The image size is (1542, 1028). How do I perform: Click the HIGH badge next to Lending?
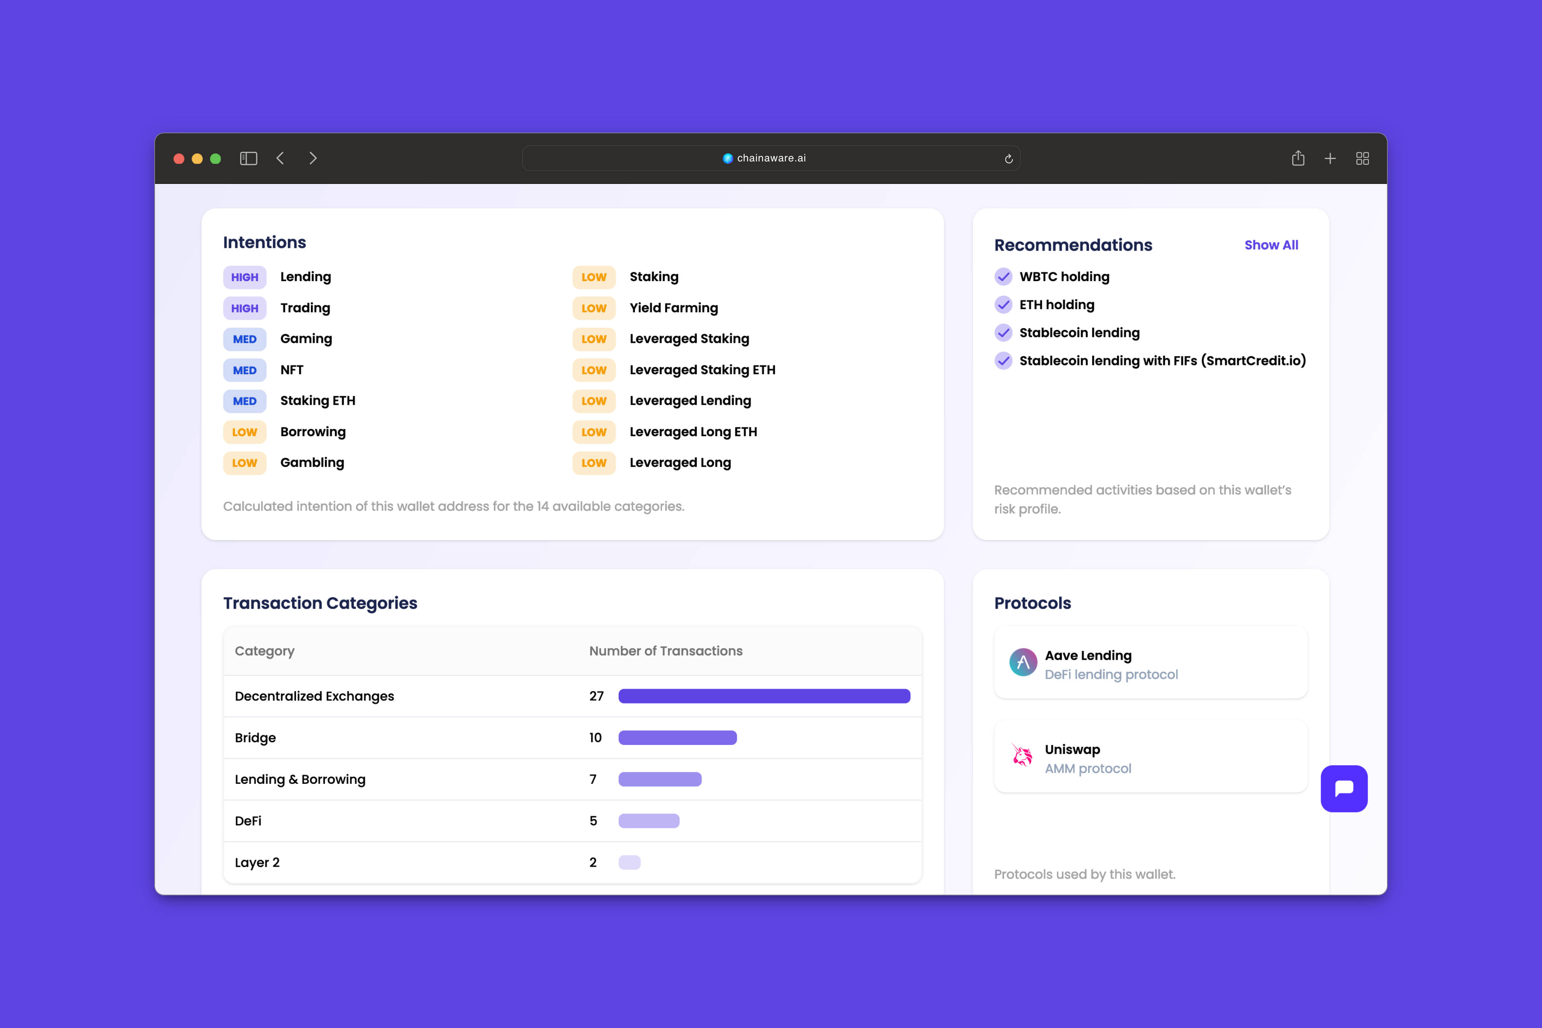coord(244,277)
